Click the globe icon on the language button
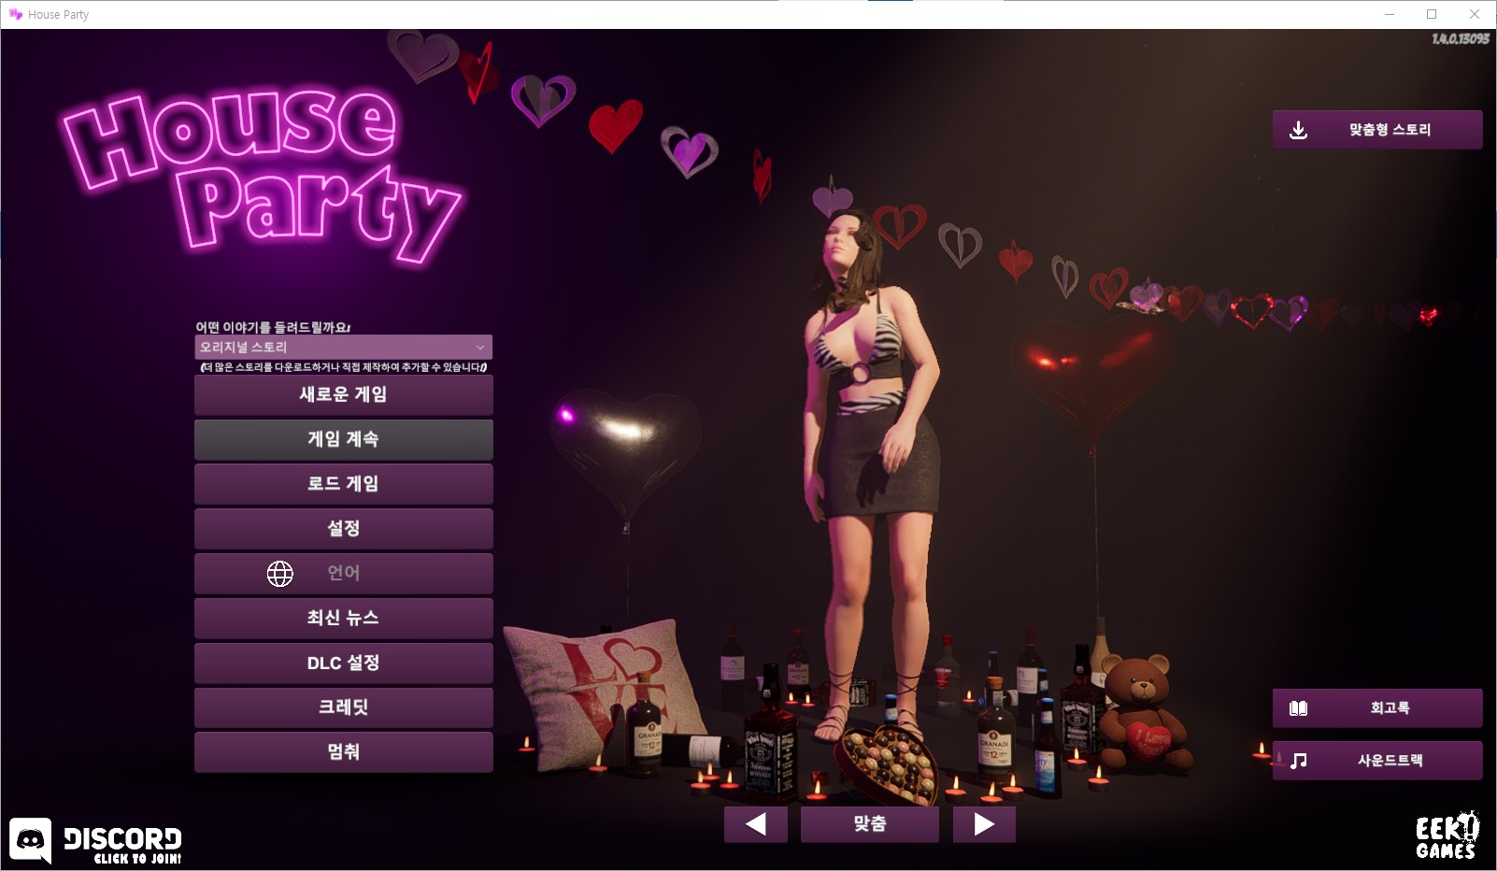This screenshot has width=1497, height=871. coord(279,574)
